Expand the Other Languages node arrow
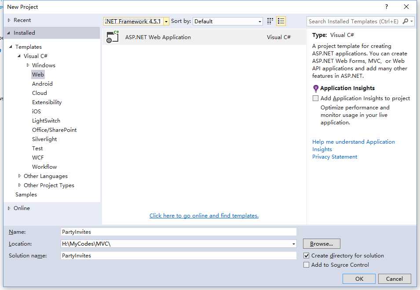The image size is (420, 290). tap(19, 176)
